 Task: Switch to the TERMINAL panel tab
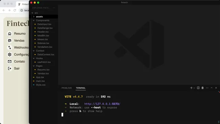pyautogui.click(x=81, y=88)
